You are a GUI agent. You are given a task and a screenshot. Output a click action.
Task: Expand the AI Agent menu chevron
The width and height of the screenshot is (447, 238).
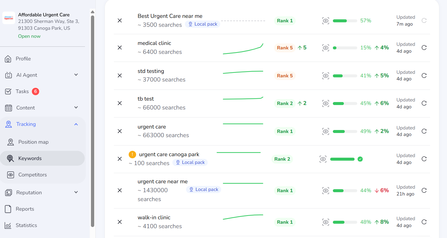(76, 75)
